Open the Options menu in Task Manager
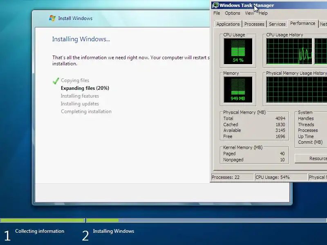Viewport: 327px width, 245px height. point(232,13)
